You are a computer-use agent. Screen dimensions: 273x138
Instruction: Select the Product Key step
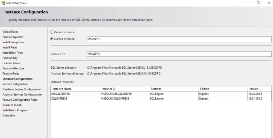point(10,58)
